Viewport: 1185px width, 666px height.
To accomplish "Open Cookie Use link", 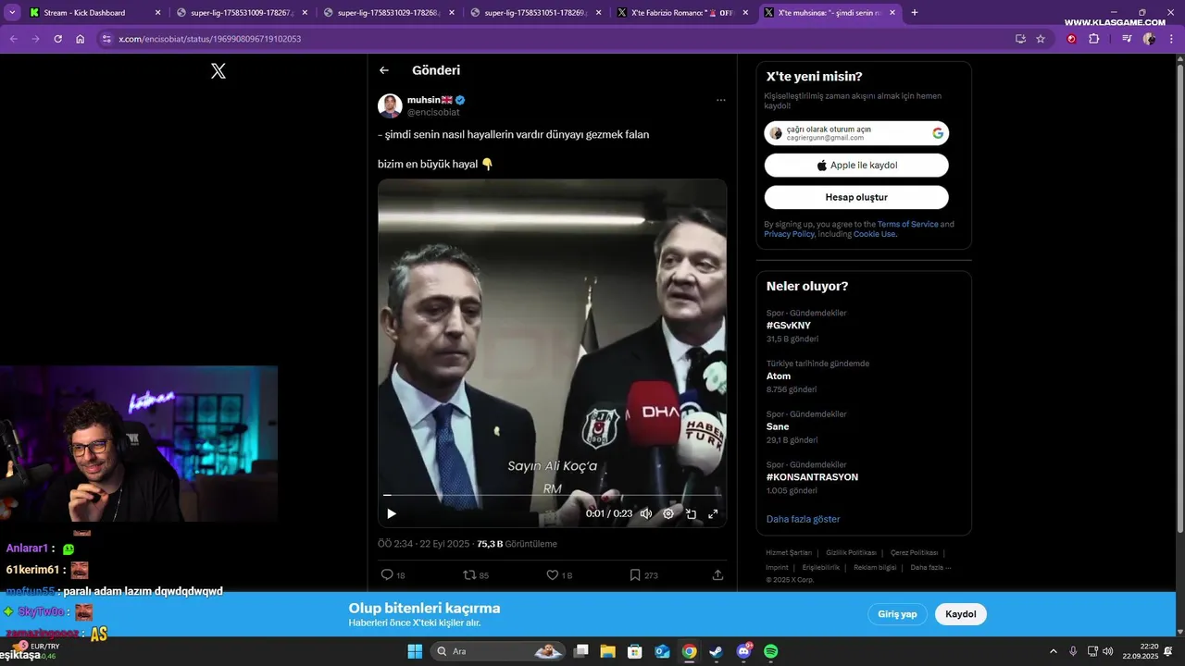I will [x=874, y=234].
